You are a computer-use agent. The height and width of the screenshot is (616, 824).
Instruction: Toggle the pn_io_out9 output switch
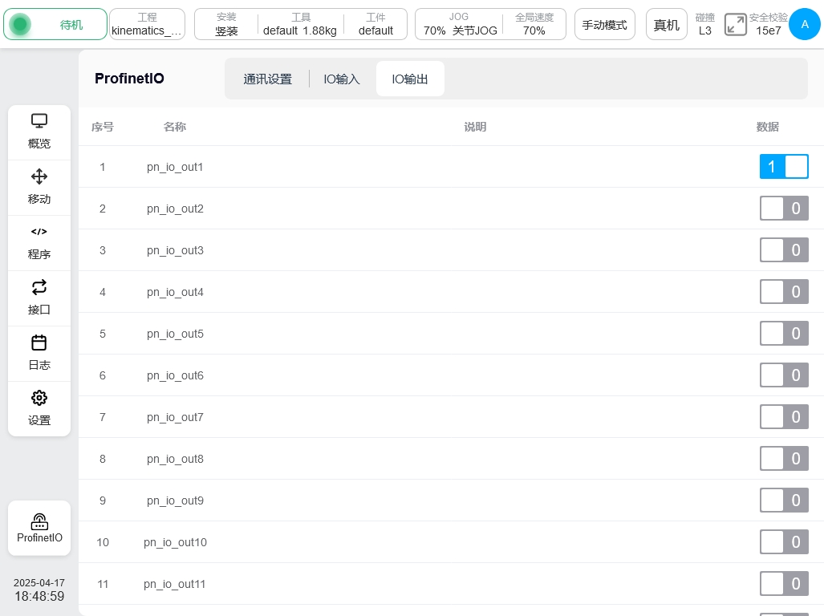click(x=783, y=500)
